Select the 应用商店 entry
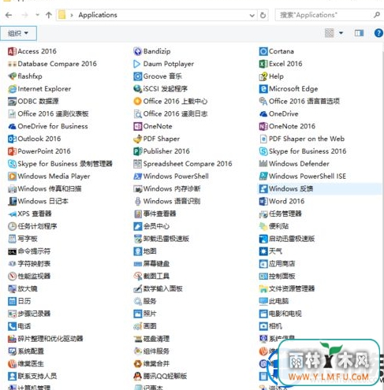 (x=277, y=264)
